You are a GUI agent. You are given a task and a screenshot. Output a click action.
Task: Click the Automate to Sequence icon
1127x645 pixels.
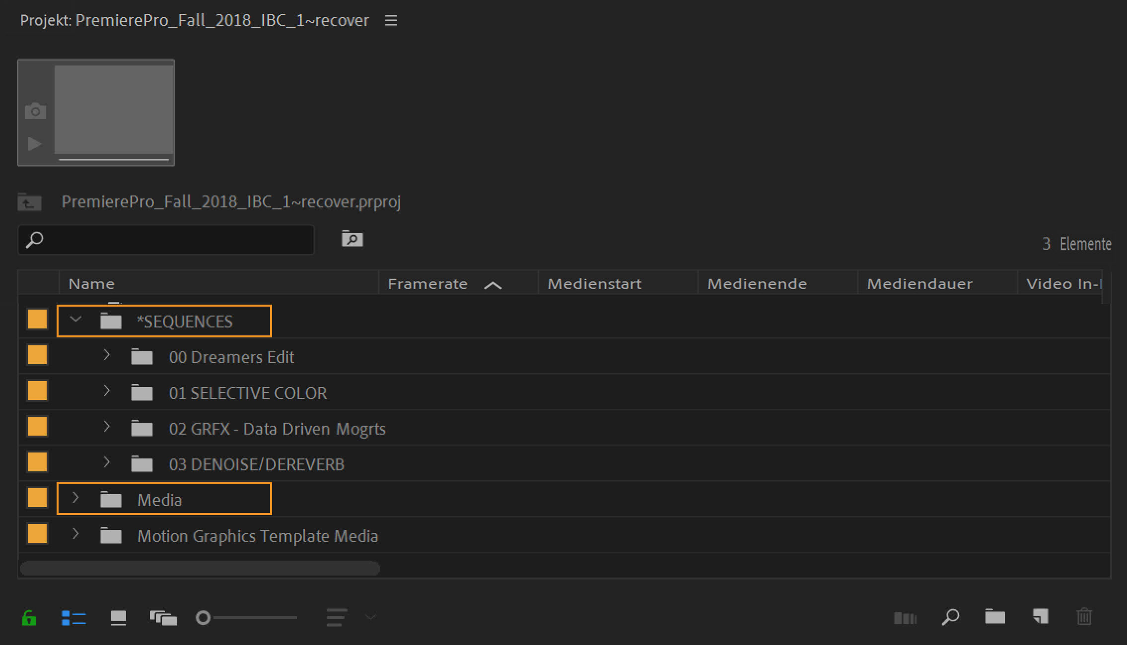905,618
